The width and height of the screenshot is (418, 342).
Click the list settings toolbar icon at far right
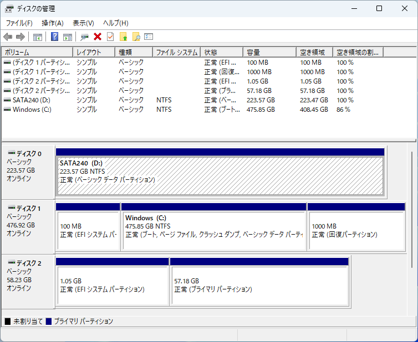(149, 37)
